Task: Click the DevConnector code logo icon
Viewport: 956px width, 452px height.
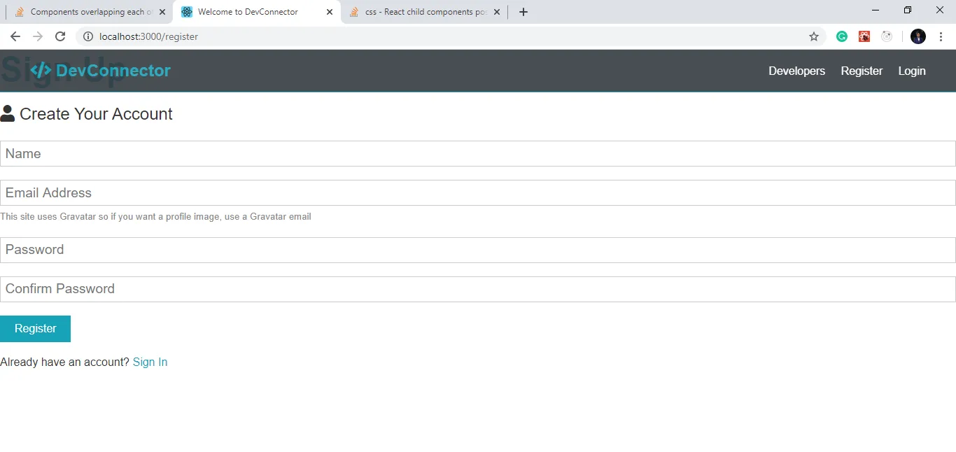Action: point(41,71)
